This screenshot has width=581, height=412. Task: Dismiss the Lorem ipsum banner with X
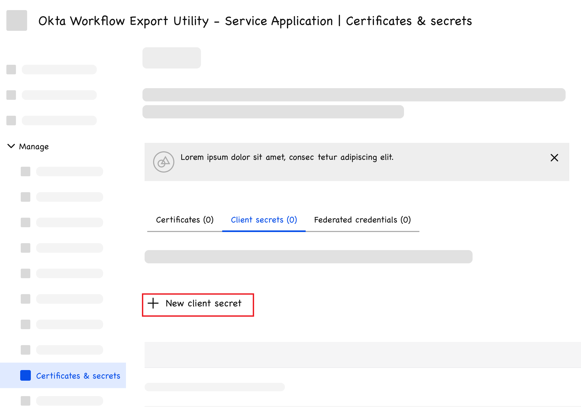click(x=554, y=158)
